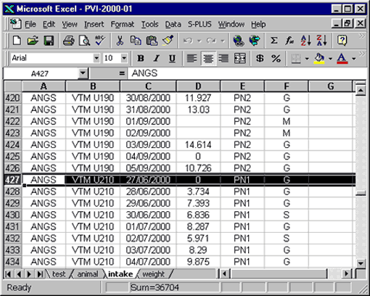
Task: Open the Name Box dropdown arrow
Action: (x=83, y=73)
